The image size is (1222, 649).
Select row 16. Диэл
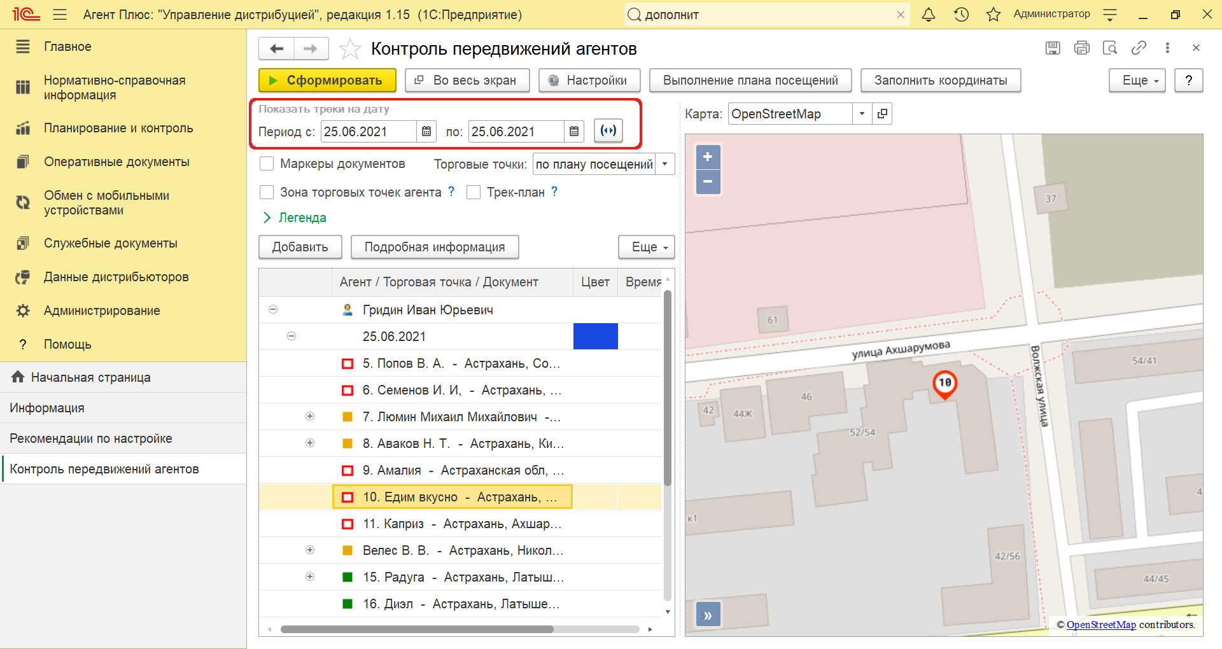click(x=460, y=604)
